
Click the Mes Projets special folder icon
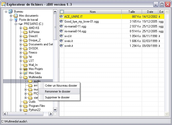click(25, 69)
